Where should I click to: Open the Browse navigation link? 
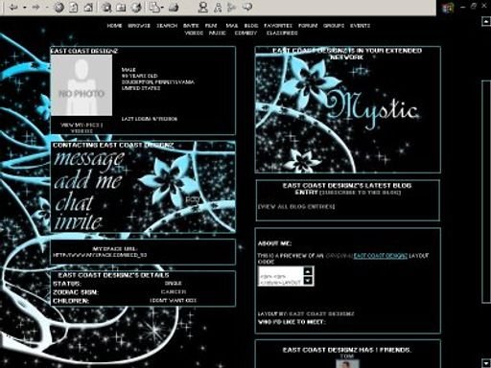(x=139, y=26)
